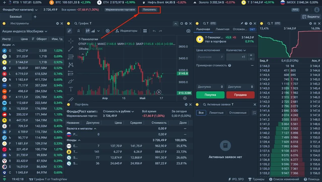Open Маржинальная торговля settings
This screenshot has height=182, width=322.
point(120,10)
